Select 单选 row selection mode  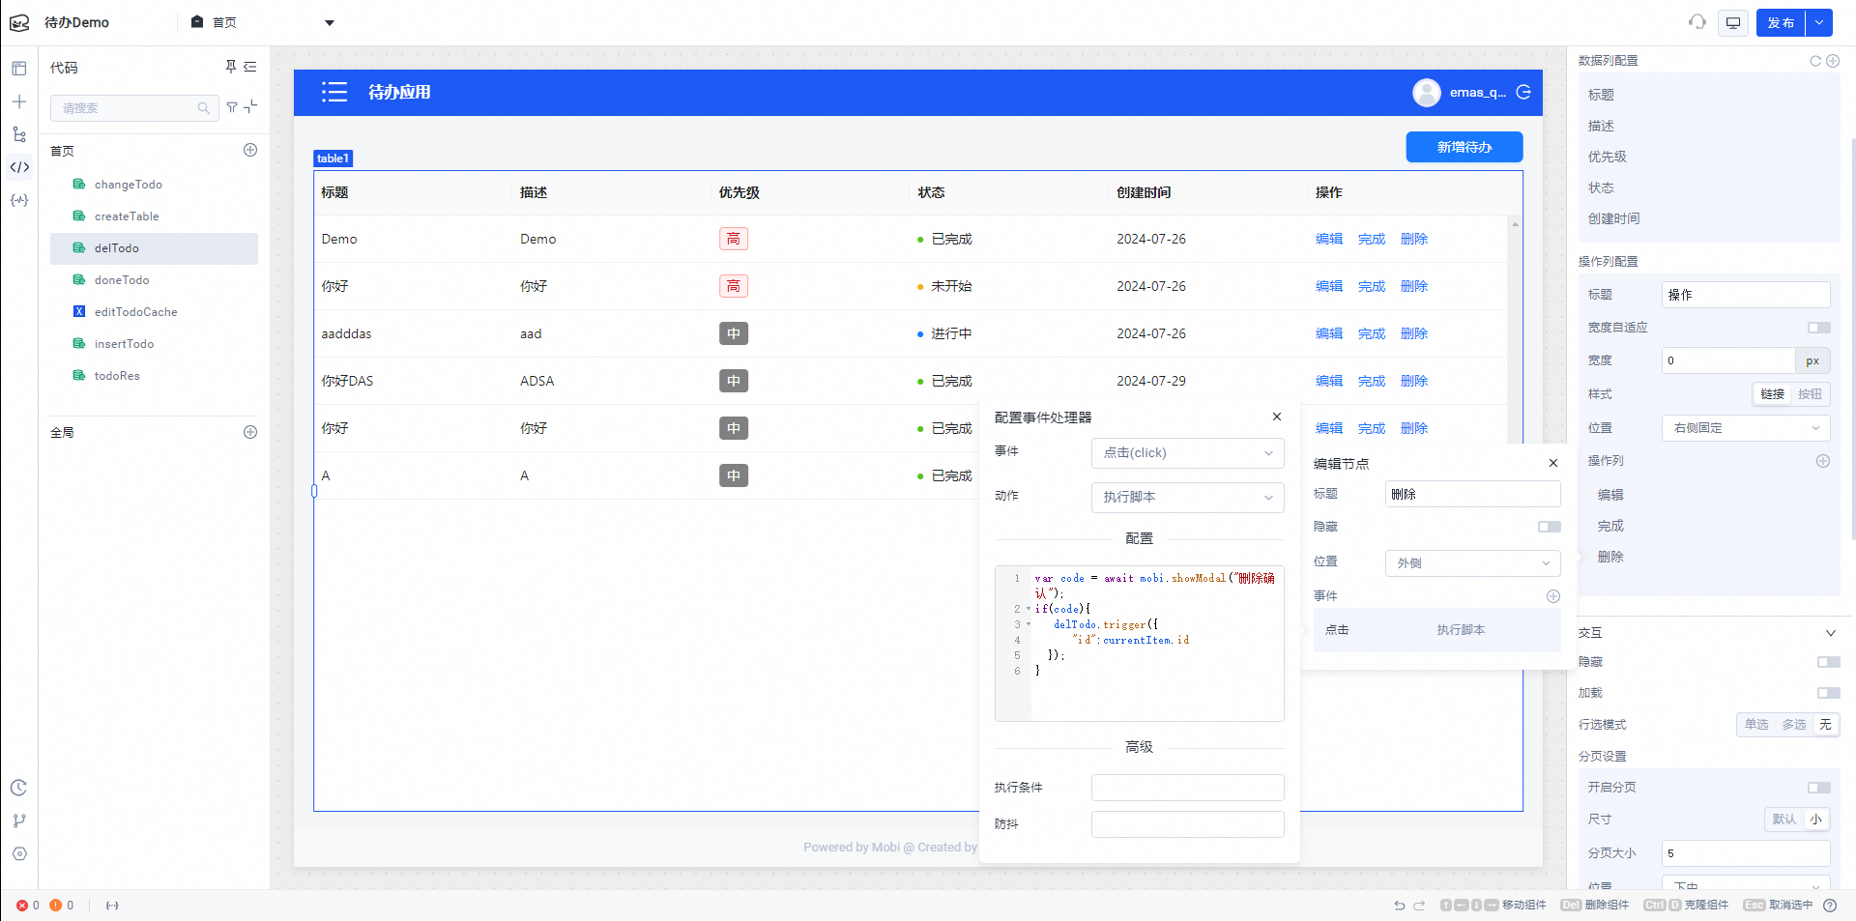point(1756,725)
